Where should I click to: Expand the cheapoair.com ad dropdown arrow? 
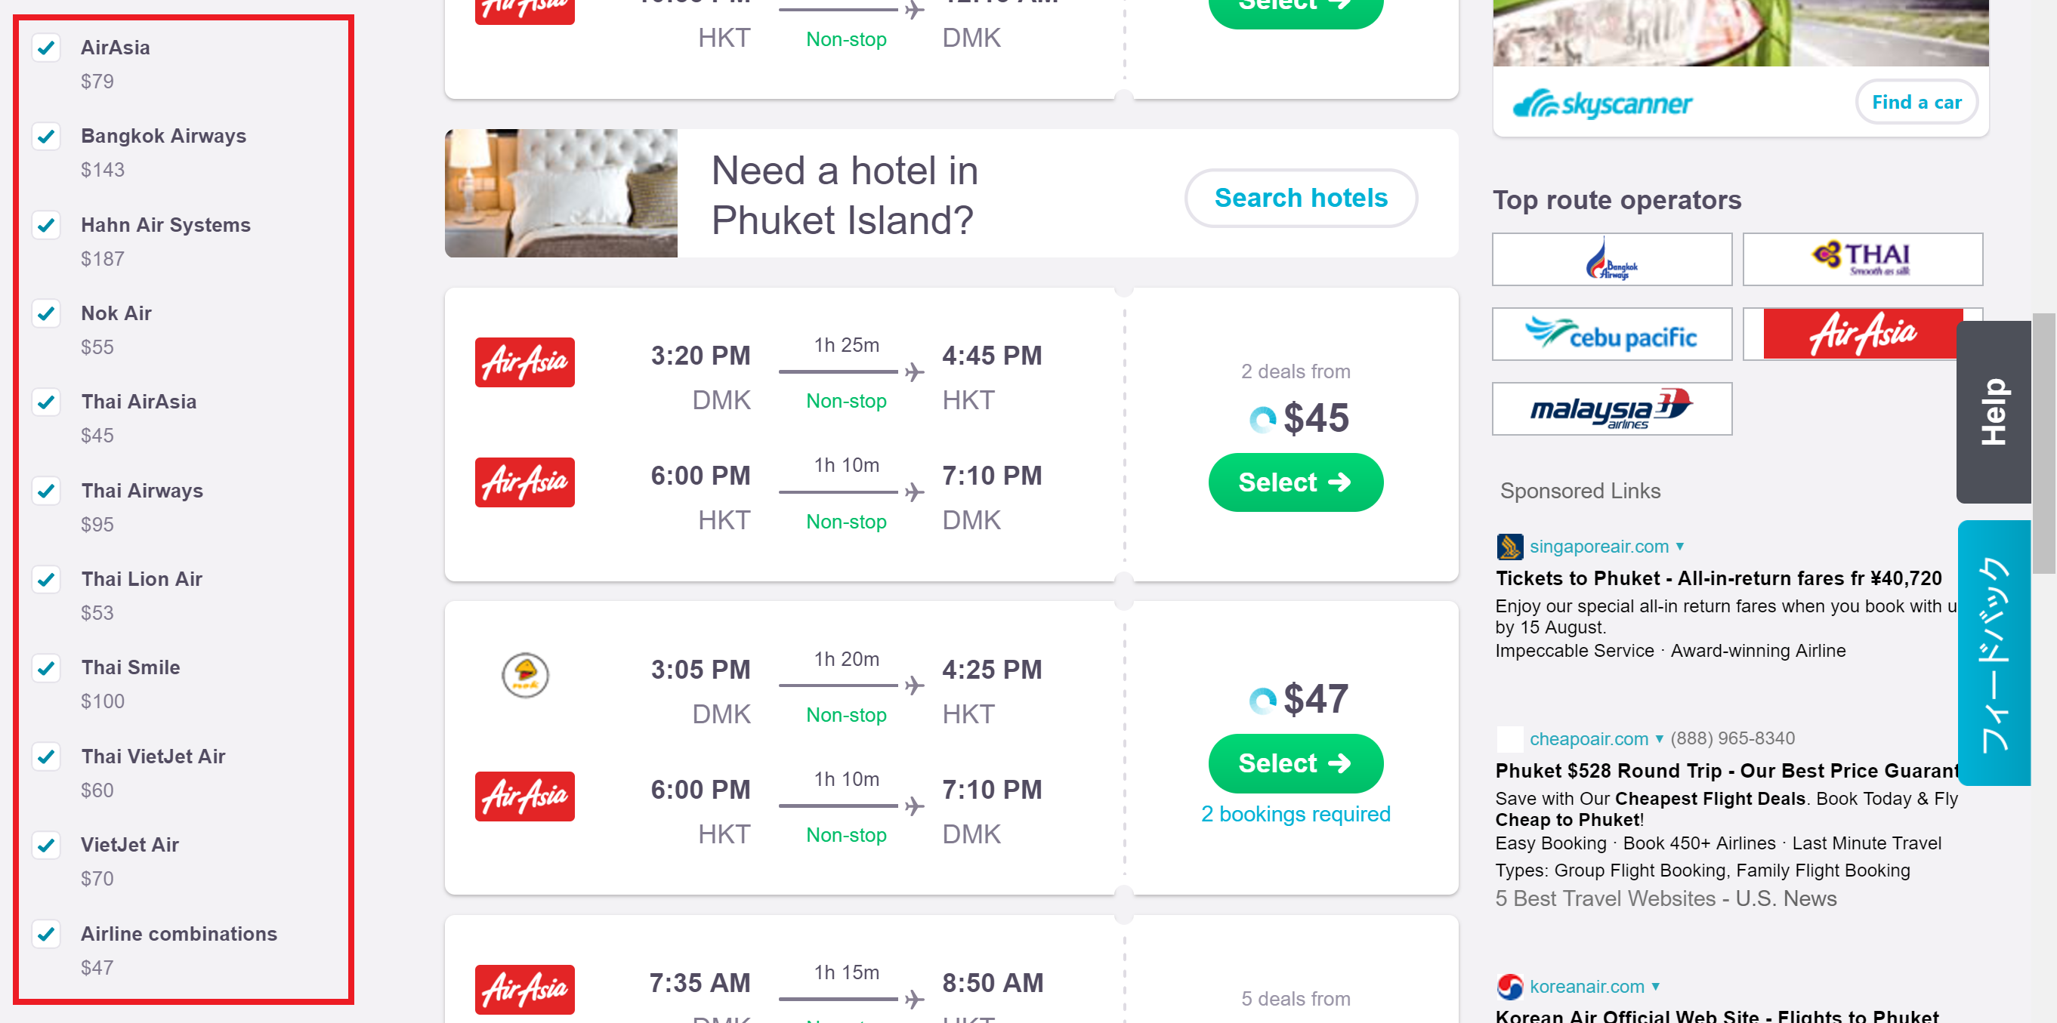pyautogui.click(x=1660, y=739)
